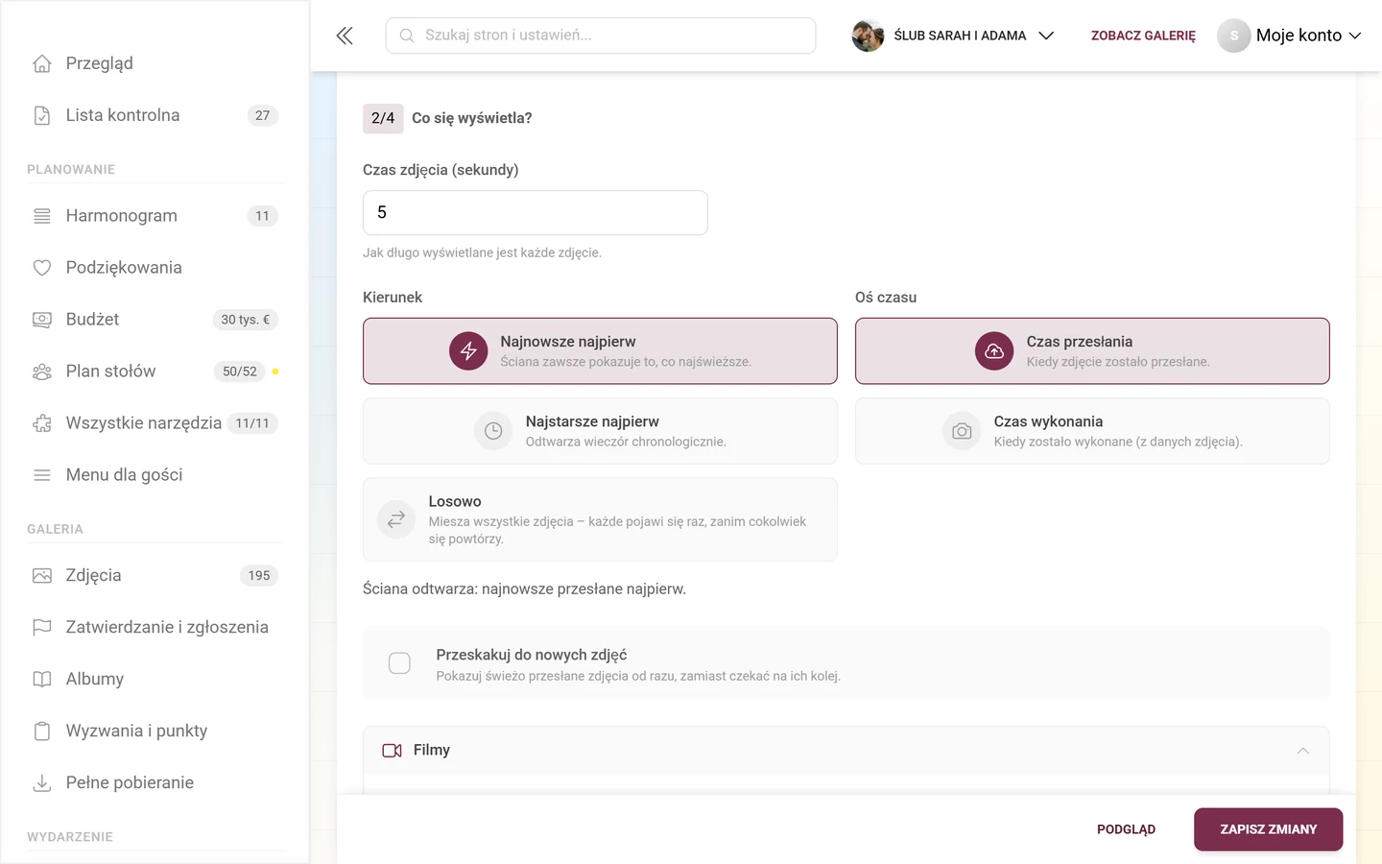The width and height of the screenshot is (1382, 864).
Task: Click the Przegląd home icon
Action: tap(42, 63)
